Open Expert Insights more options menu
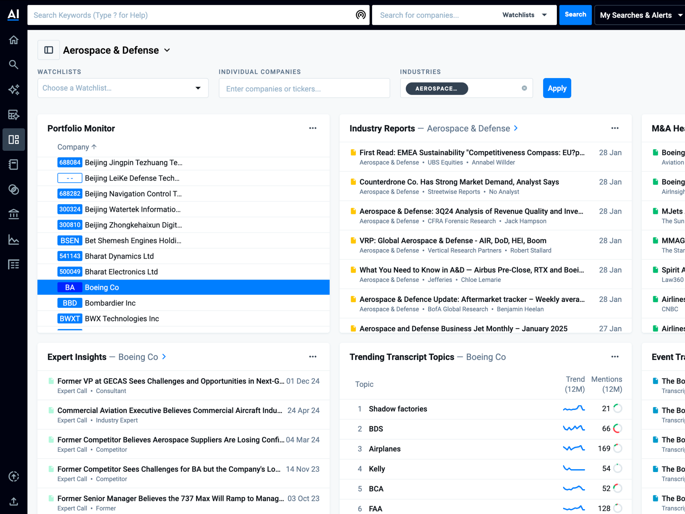 tap(313, 357)
